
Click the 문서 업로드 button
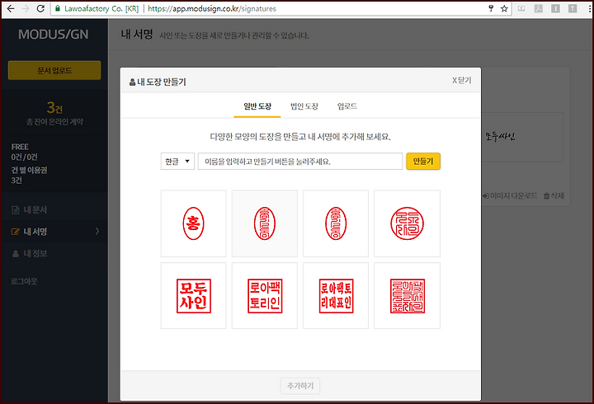tap(54, 70)
